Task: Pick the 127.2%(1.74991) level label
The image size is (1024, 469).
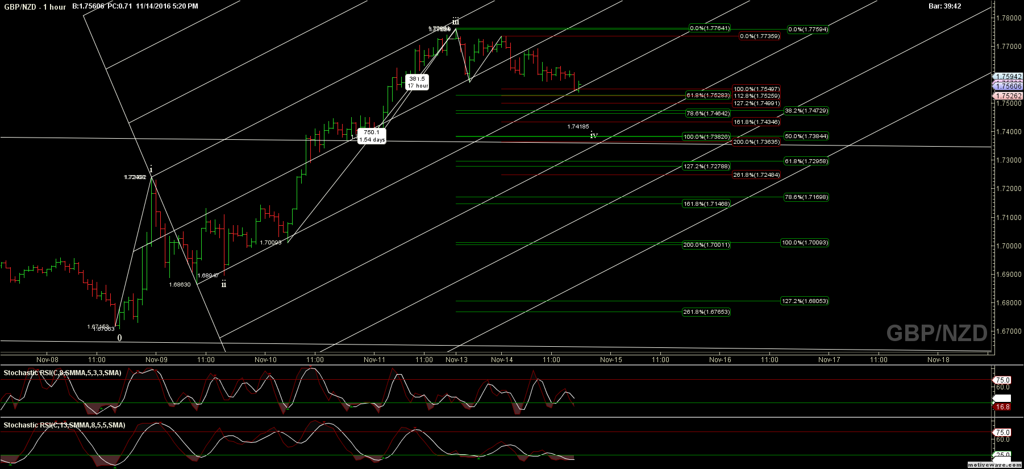Action: 756,103
